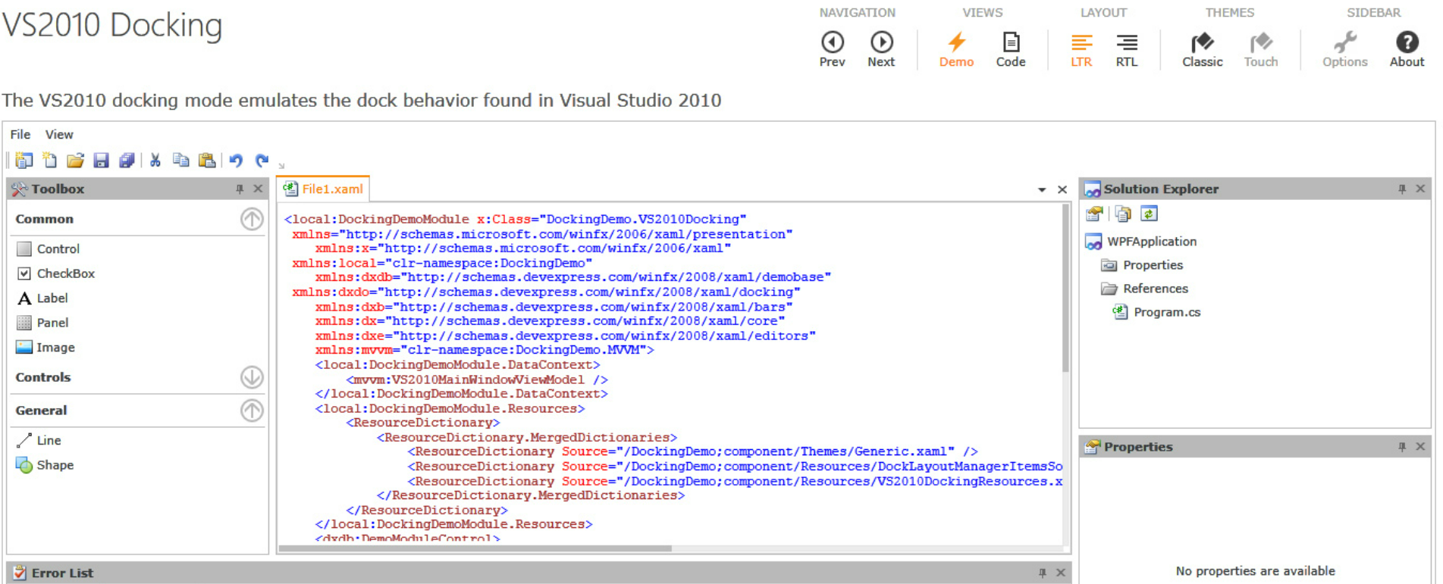Image resolution: width=1443 pixels, height=584 pixels.
Task: Click the New File toolbar icon
Action: pyautogui.click(x=50, y=161)
